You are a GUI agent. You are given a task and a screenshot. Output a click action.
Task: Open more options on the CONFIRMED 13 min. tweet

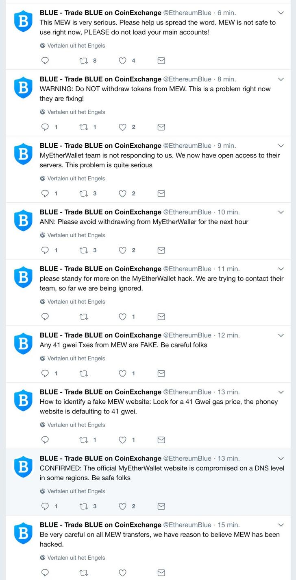[281, 458]
